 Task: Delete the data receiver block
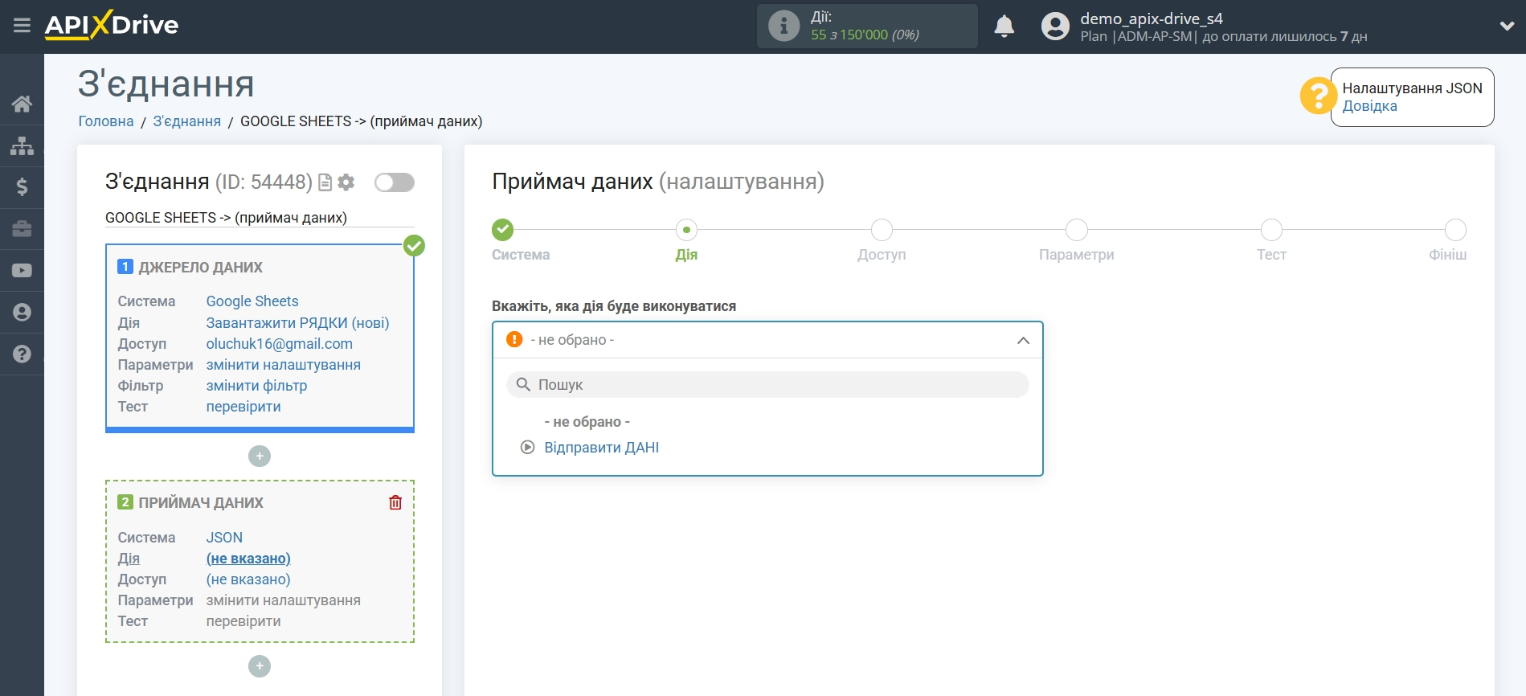[395, 502]
